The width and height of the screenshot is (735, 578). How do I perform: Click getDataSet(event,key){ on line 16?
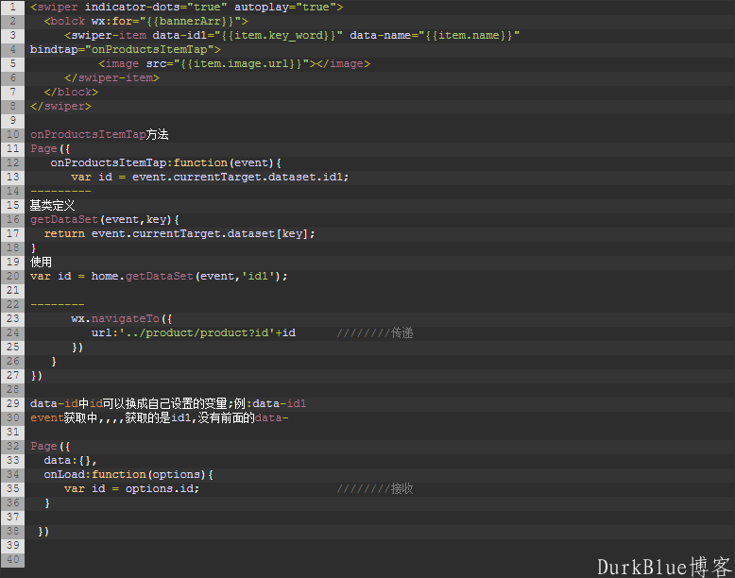coord(105,219)
